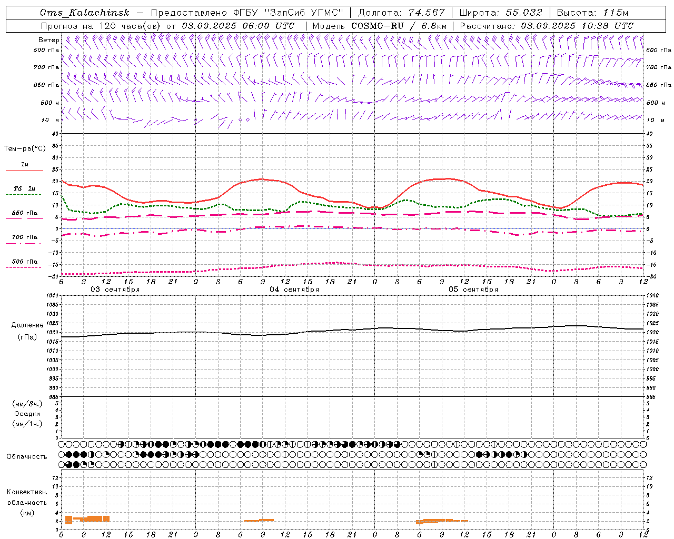Click the 'Модель COSMO-RU / 6.6км' model label
This screenshot has height=539, width=674.
[x=380, y=26]
